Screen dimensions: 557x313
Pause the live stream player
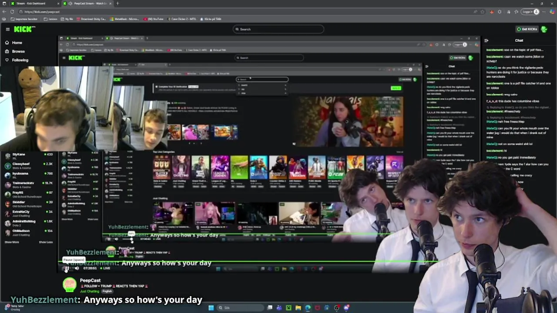(x=66, y=268)
